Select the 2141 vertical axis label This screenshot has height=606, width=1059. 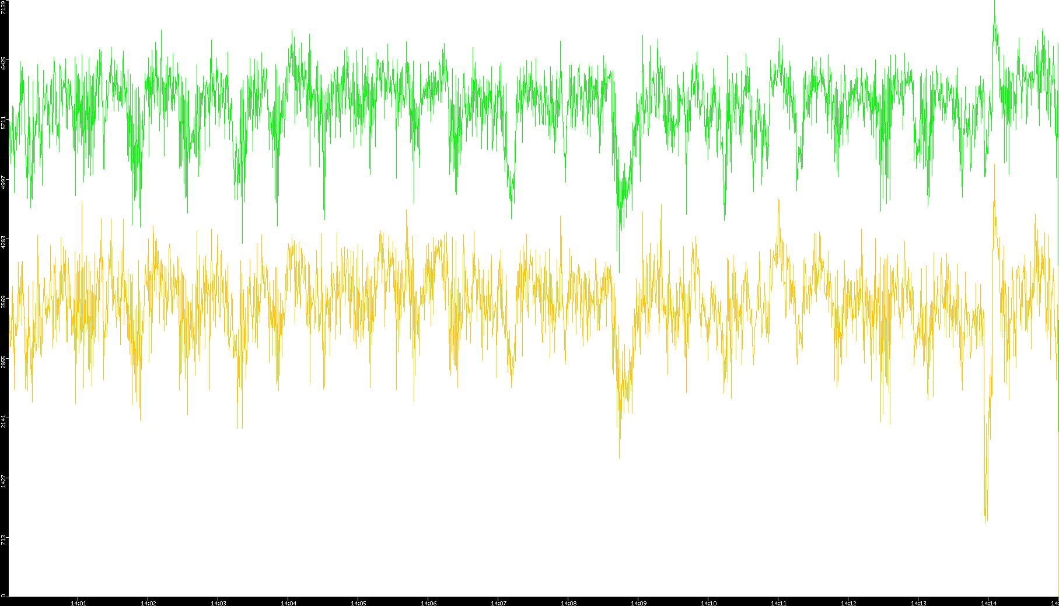tap(4, 421)
